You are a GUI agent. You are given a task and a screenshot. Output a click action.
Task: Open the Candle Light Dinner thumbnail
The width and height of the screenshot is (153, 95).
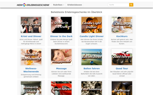click(92, 25)
